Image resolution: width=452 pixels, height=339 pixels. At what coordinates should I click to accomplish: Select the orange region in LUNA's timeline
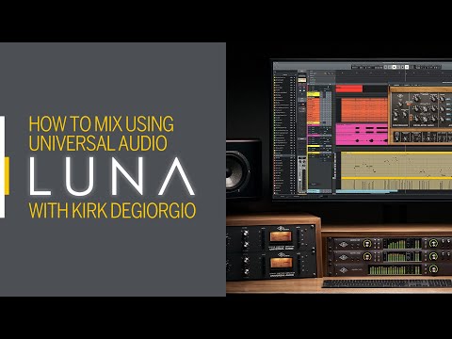[x=363, y=110]
